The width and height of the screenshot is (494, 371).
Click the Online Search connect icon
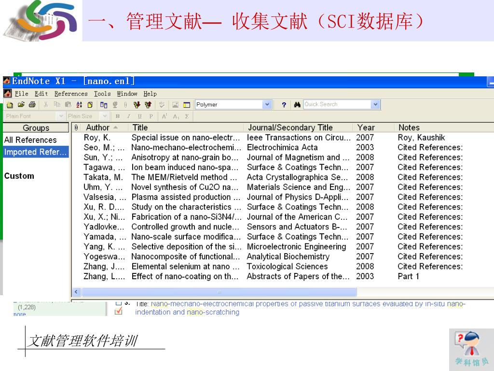104,105
